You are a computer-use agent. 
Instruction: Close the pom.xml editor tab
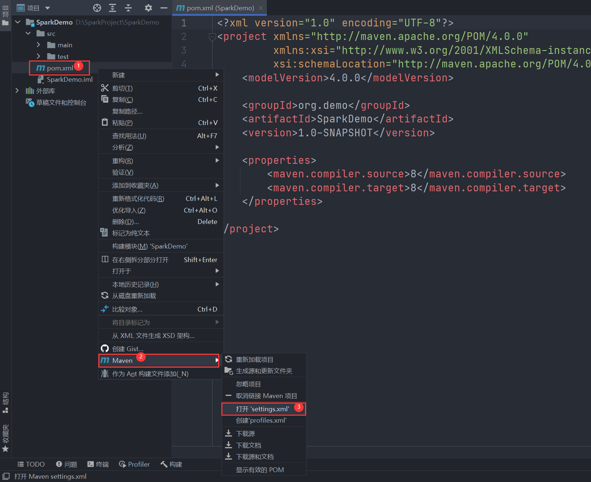pos(261,8)
